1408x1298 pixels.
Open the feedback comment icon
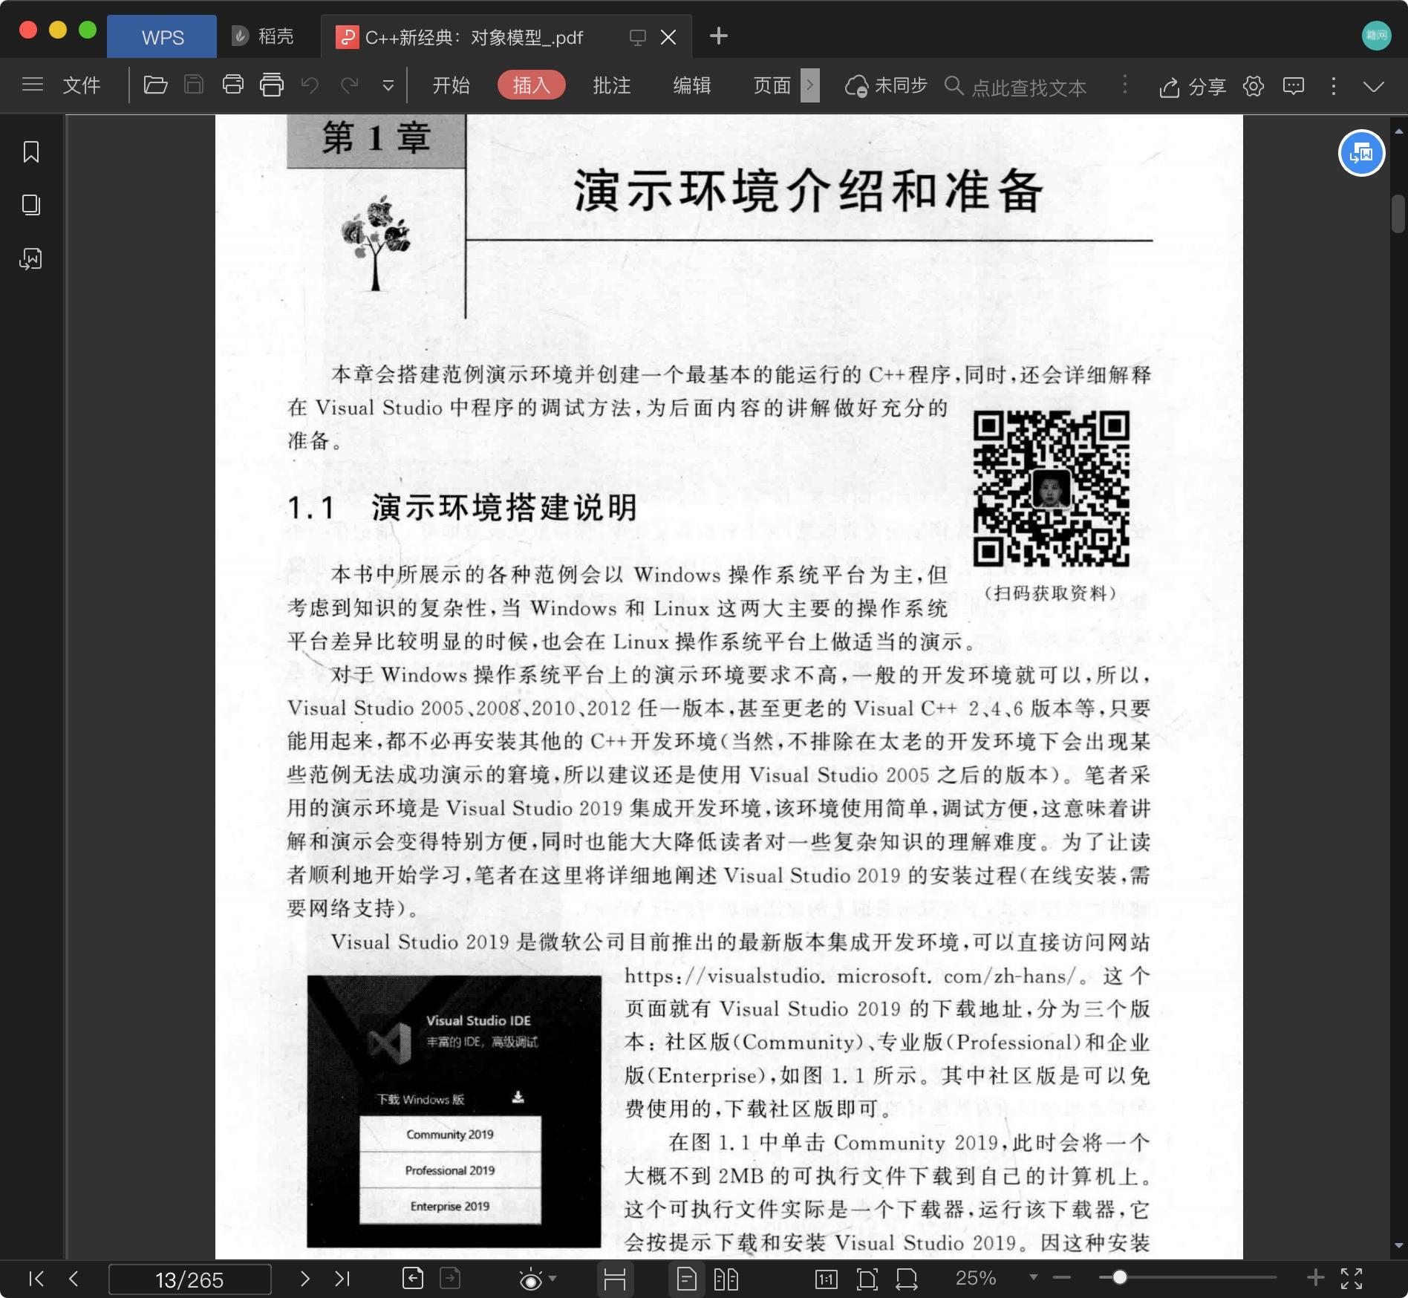tap(1294, 86)
